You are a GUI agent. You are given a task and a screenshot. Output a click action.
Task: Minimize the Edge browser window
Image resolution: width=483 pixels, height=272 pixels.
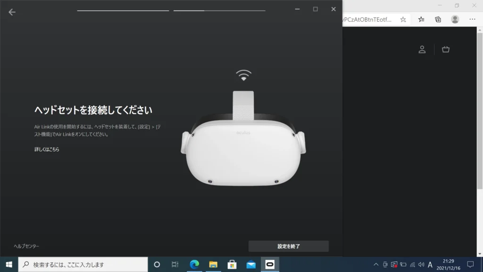[440, 5]
